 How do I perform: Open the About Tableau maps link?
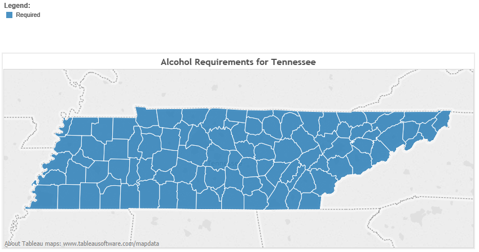33,244
